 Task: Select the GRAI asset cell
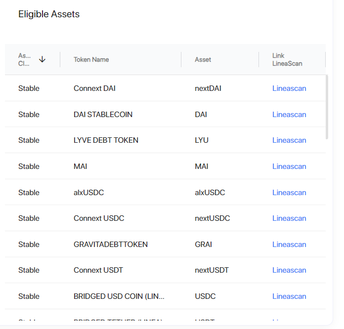pyautogui.click(x=203, y=245)
